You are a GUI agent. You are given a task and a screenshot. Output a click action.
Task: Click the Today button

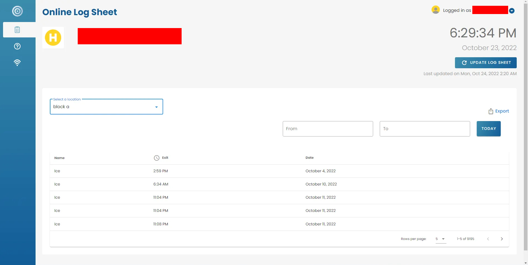tap(488, 129)
